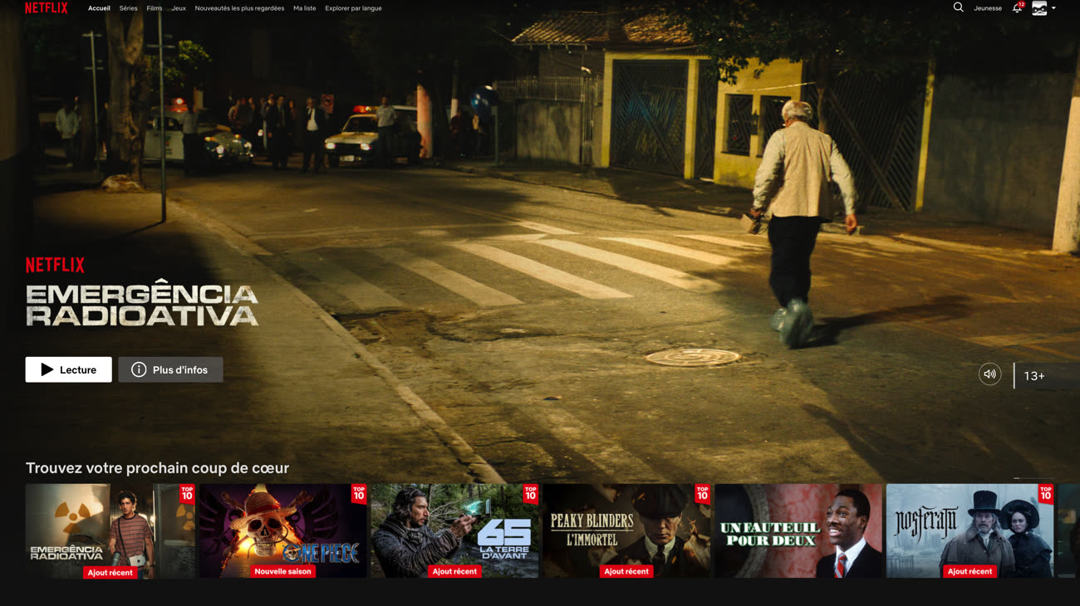The height and width of the screenshot is (606, 1080).
Task: Expand the profile menu caret arrow
Action: tap(1053, 8)
